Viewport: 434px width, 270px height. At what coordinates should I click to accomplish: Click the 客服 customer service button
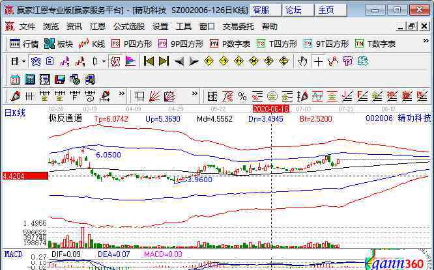click(x=266, y=10)
